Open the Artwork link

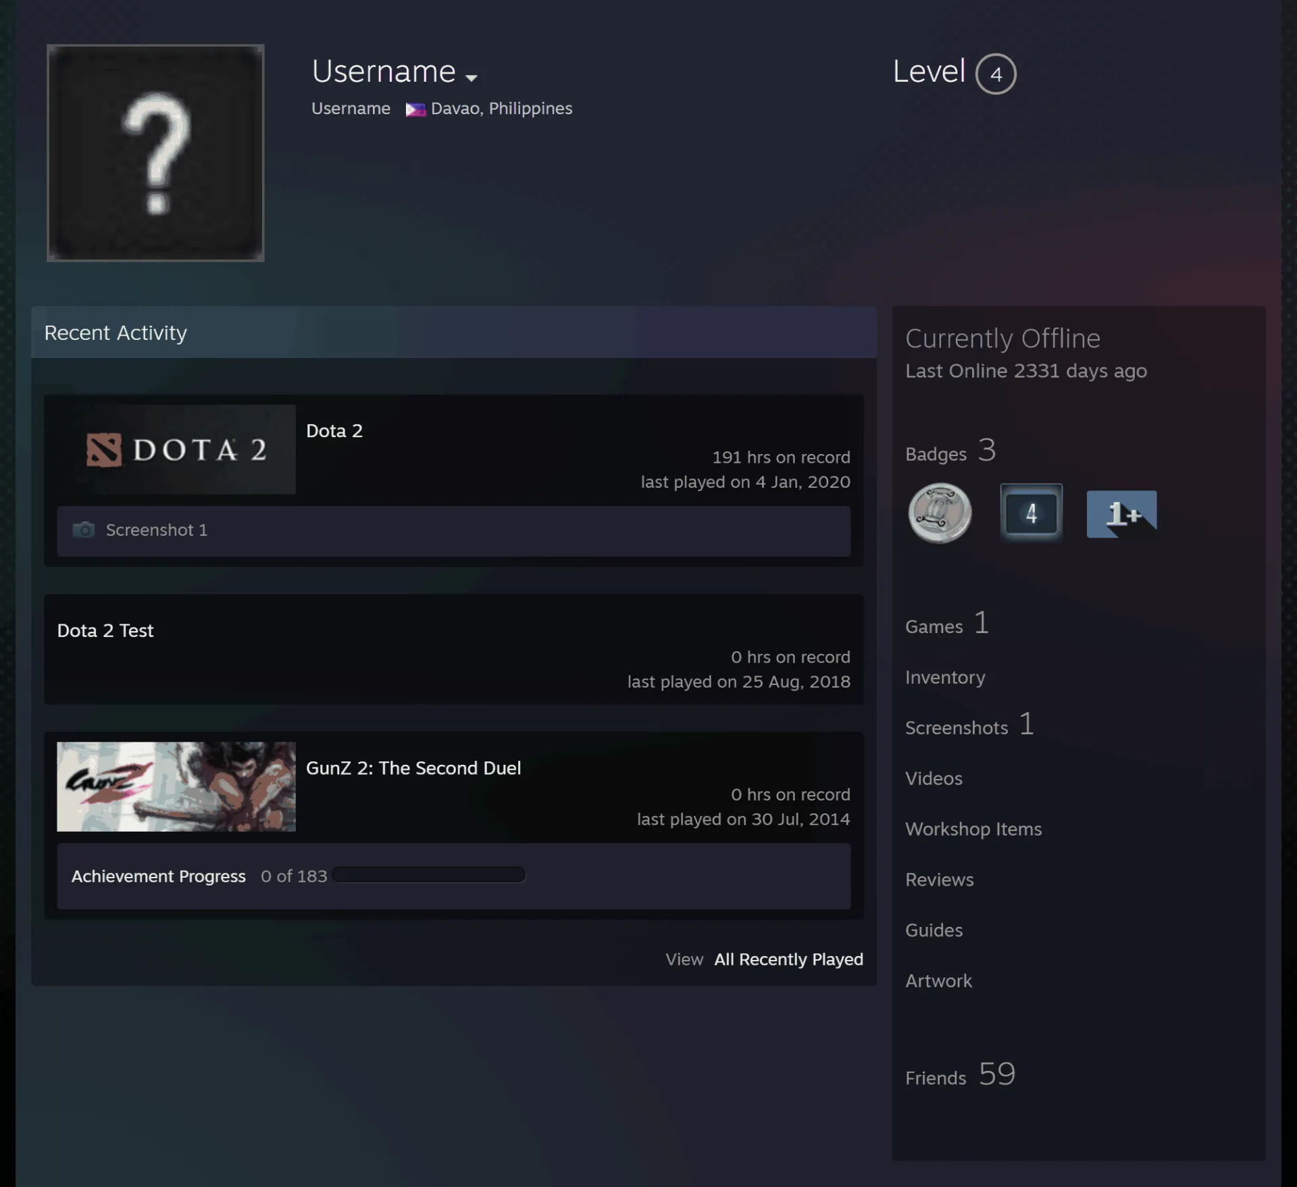(938, 981)
